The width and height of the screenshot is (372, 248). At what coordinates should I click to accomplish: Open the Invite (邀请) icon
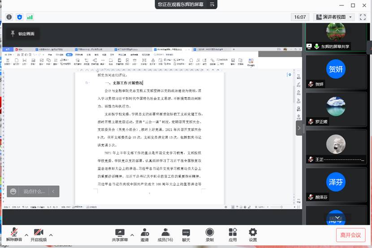click(144, 232)
